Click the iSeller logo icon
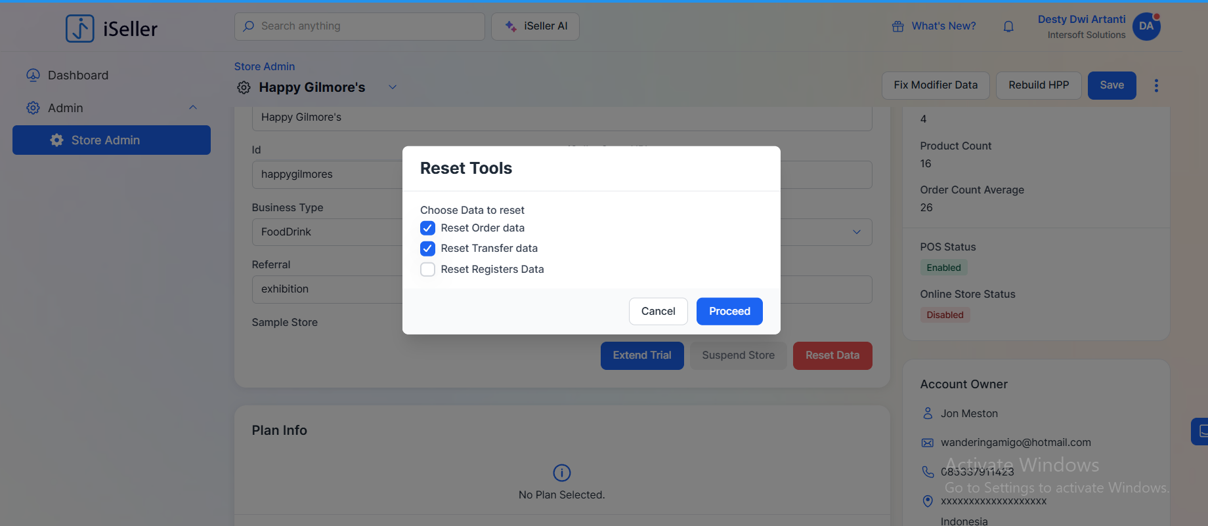 click(80, 28)
